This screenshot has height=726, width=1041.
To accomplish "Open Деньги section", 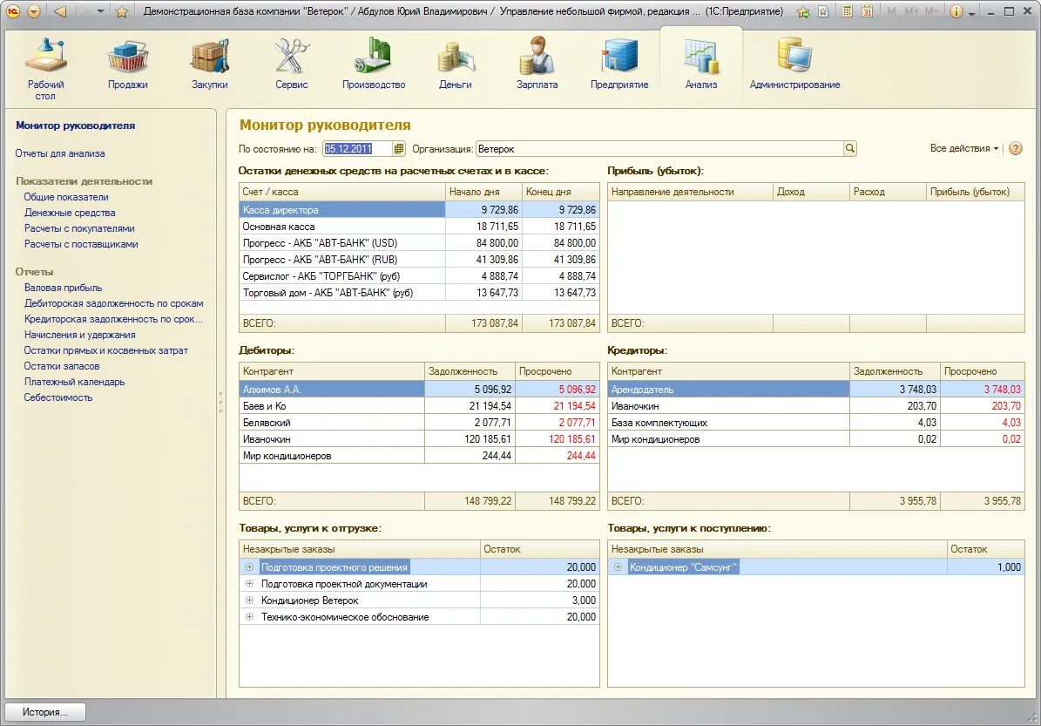I will [x=456, y=64].
